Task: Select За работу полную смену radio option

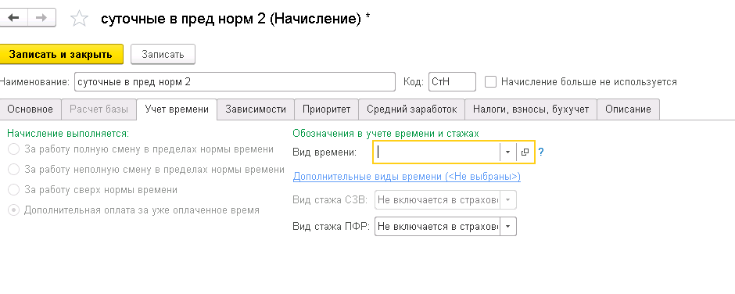Action: coord(14,149)
